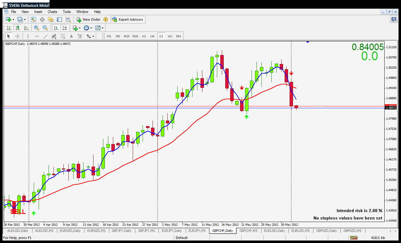This screenshot has height=243, width=401.
Task: Open the Tools menu
Action: 67,12
